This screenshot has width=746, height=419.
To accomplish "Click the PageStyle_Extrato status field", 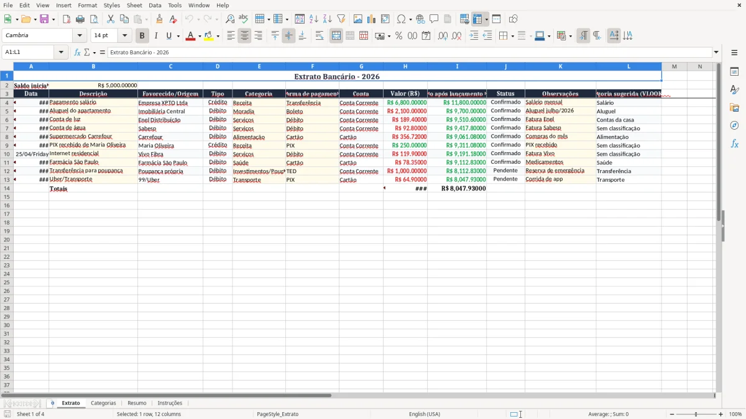I will (x=277, y=414).
